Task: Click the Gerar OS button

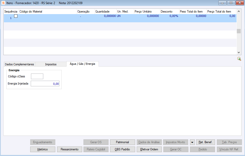Action: pos(96,142)
